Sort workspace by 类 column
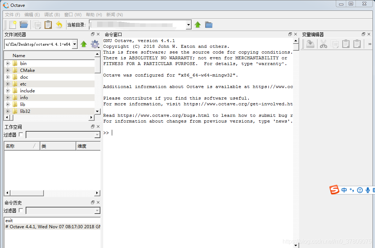This screenshot has height=248, width=375. pyautogui.click(x=58, y=146)
